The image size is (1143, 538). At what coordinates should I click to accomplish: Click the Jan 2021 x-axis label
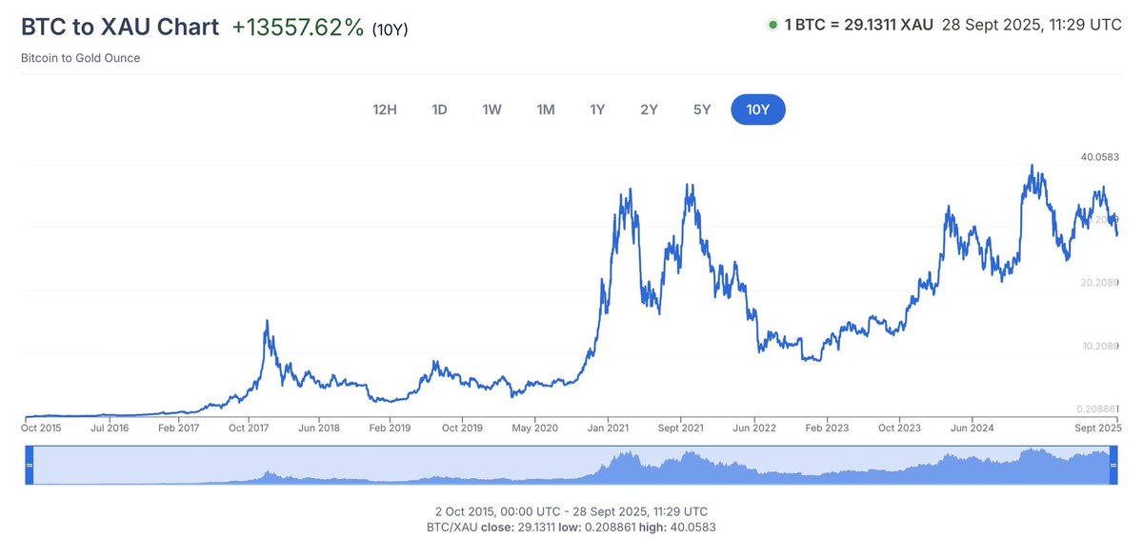click(x=611, y=428)
